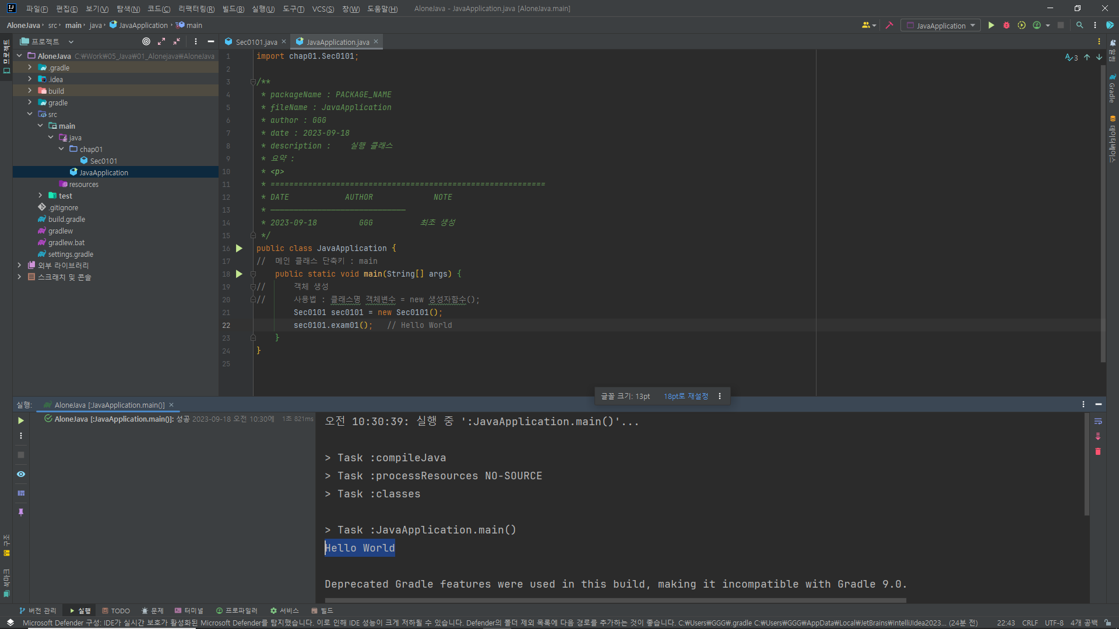Image resolution: width=1119 pixels, height=629 pixels.
Task: Rerun using run panel green play icon
Action: tap(21, 420)
